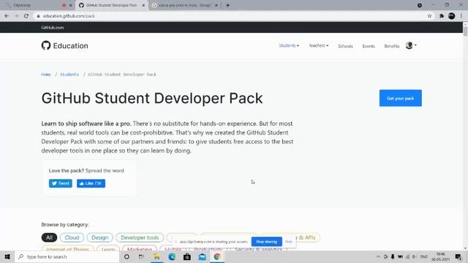
Task: Filter by the Developer tools category pill
Action: click(x=140, y=237)
